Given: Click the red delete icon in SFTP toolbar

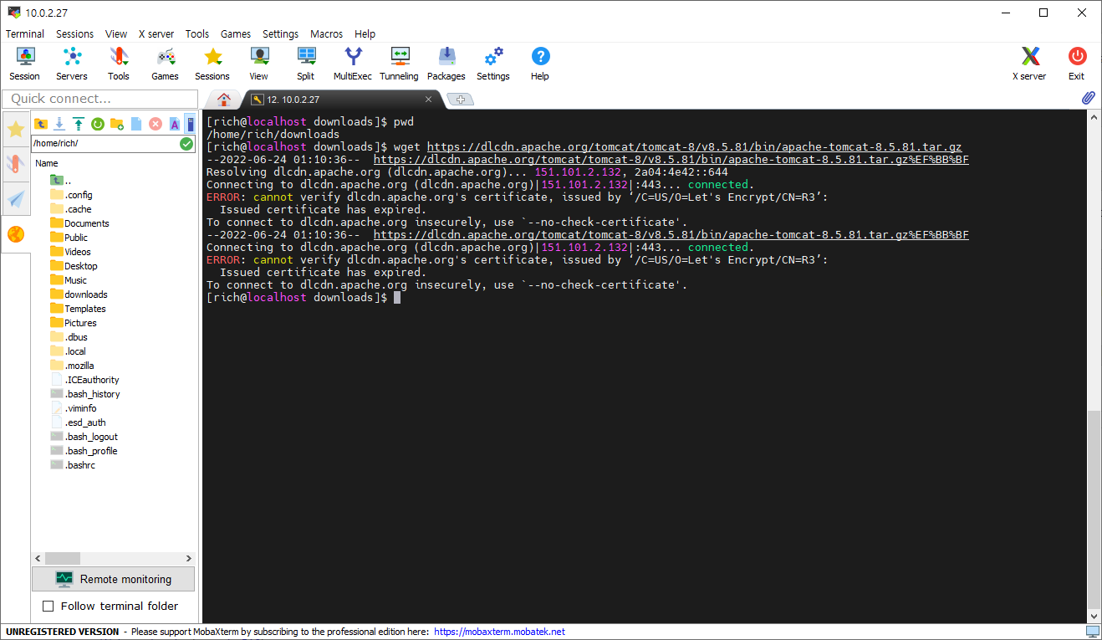Looking at the screenshot, I should (156, 124).
